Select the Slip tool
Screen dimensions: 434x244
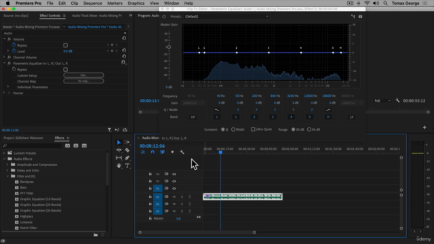[119, 158]
